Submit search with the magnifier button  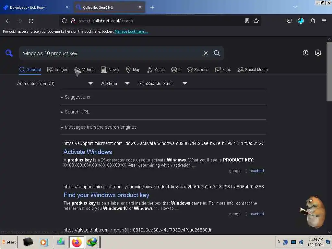[x=217, y=53]
